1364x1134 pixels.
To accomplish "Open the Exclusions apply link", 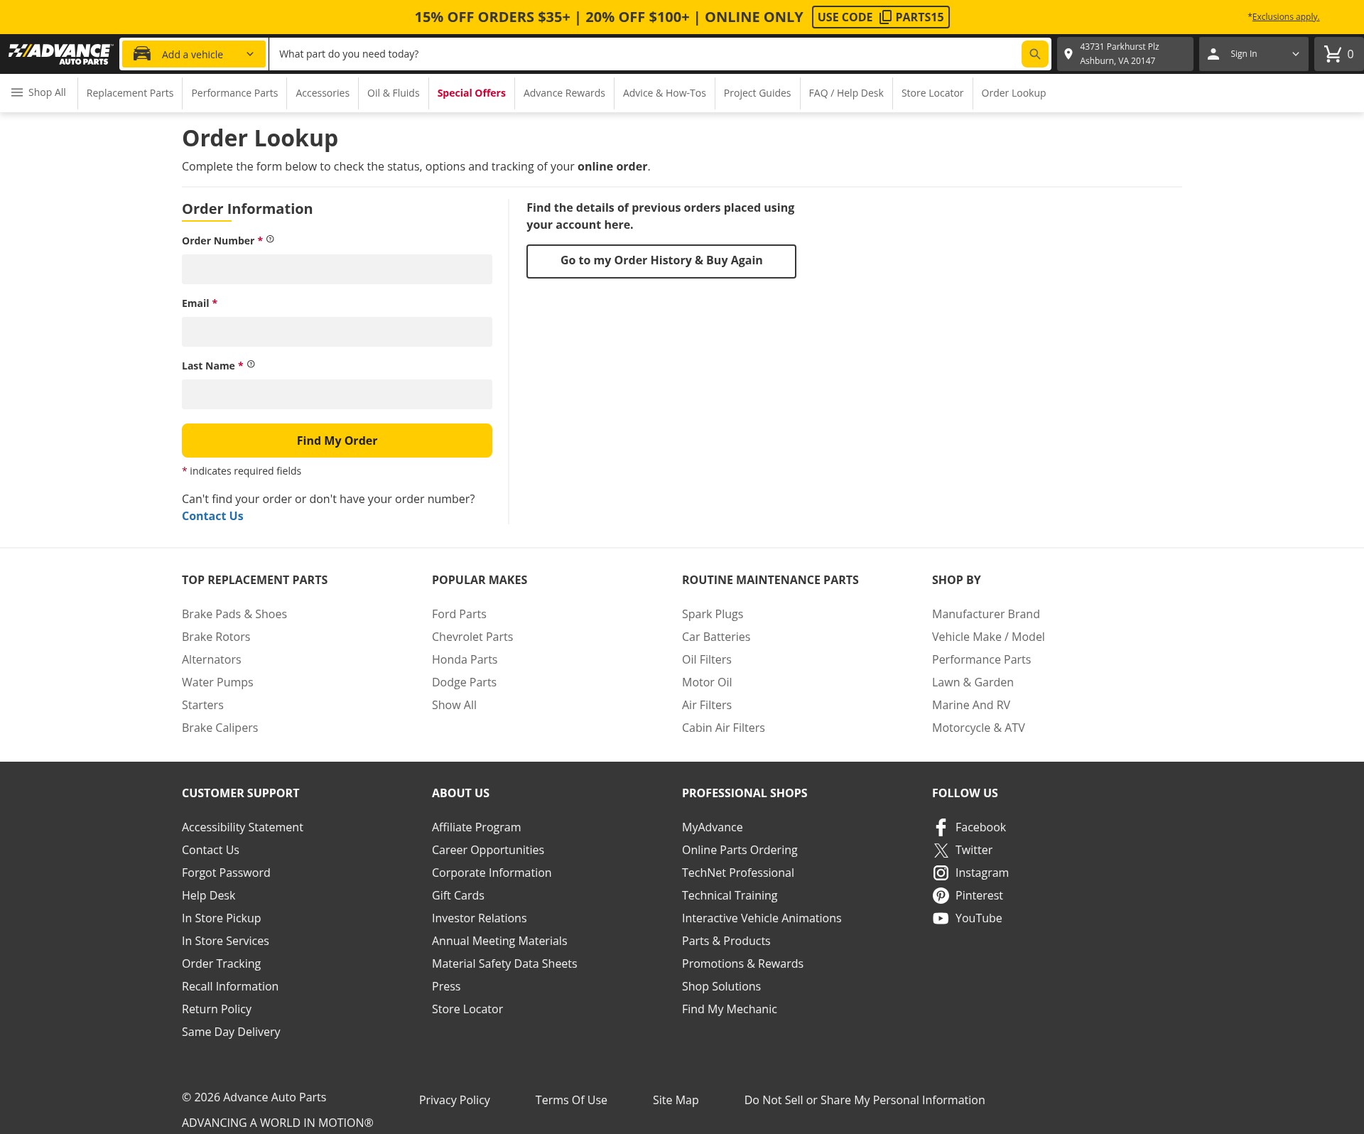I will click(1285, 17).
